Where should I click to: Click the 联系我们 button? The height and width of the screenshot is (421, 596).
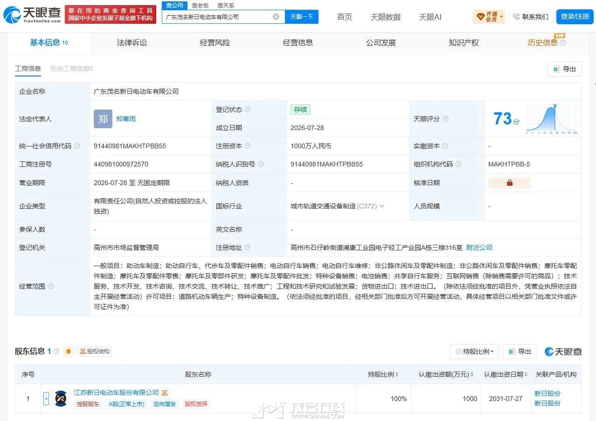(531, 17)
